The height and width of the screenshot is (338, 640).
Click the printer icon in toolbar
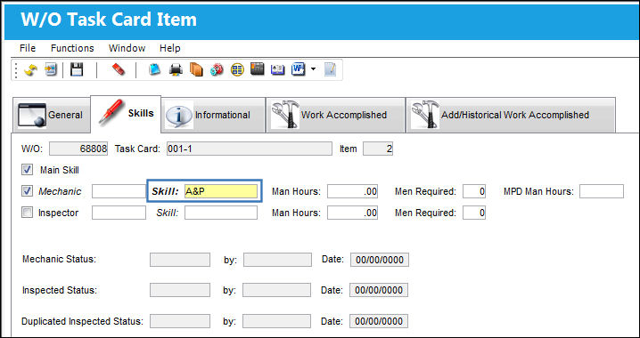click(x=176, y=70)
